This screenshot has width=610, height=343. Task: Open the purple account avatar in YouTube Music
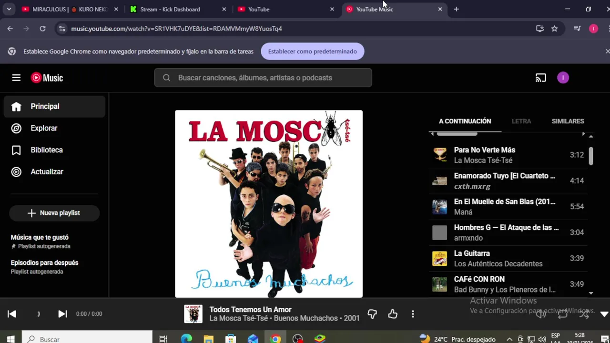click(563, 78)
